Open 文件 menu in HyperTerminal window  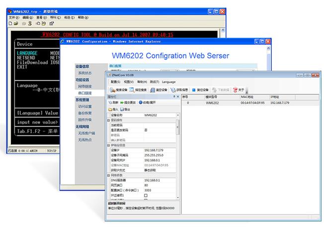point(14,17)
